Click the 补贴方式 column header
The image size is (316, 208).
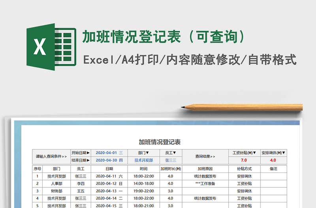coord(244,169)
